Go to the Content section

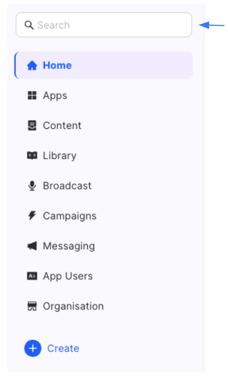point(103,126)
